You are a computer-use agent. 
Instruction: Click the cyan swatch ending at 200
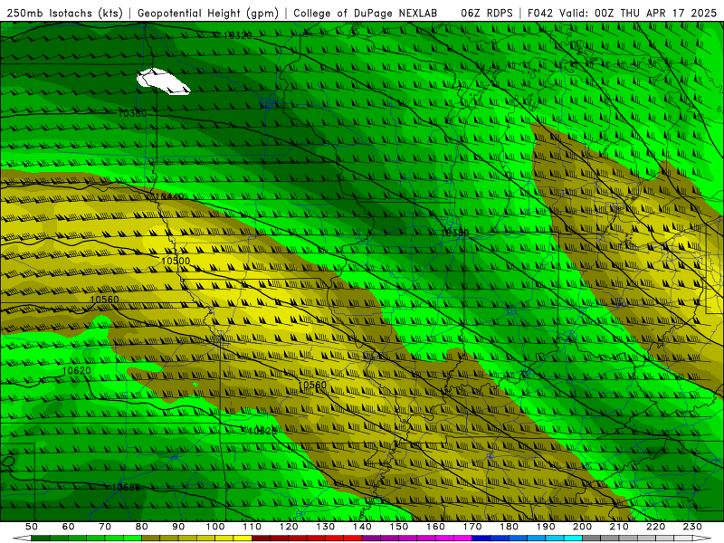tap(573, 538)
